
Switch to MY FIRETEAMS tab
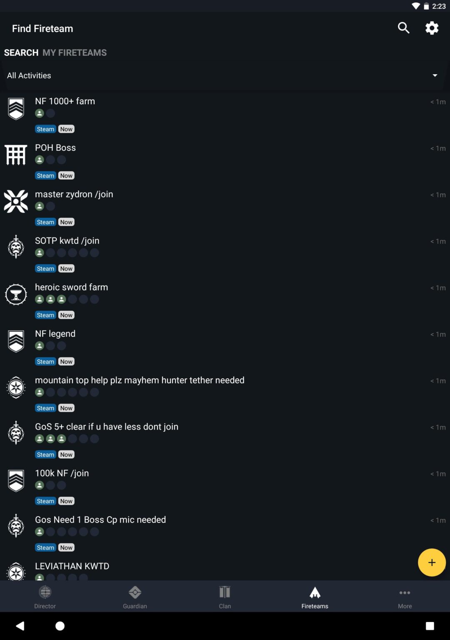point(75,52)
